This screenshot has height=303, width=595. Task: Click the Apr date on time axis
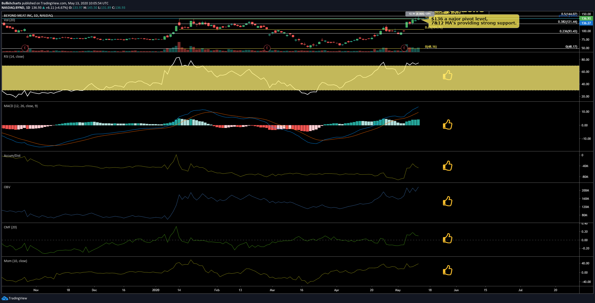pos(336,290)
